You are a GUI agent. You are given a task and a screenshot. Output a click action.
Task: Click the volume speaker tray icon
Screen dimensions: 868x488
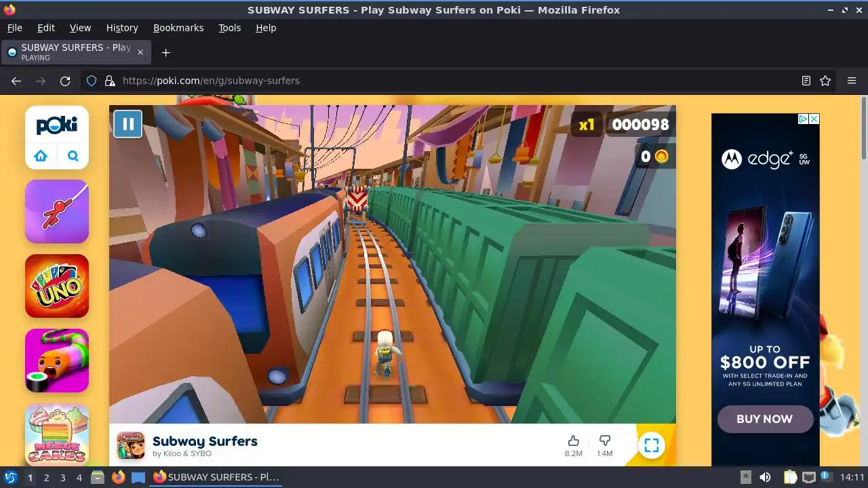pyautogui.click(x=765, y=477)
